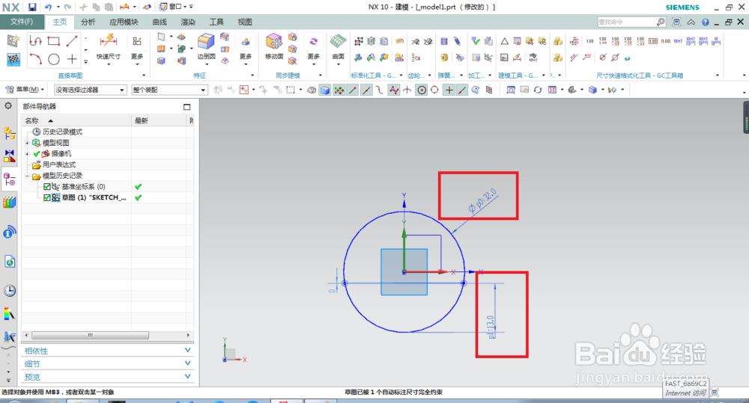Toggle the snap to quadrant point icon
Image resolution: width=749 pixels, height=403 pixels.
coord(434,90)
